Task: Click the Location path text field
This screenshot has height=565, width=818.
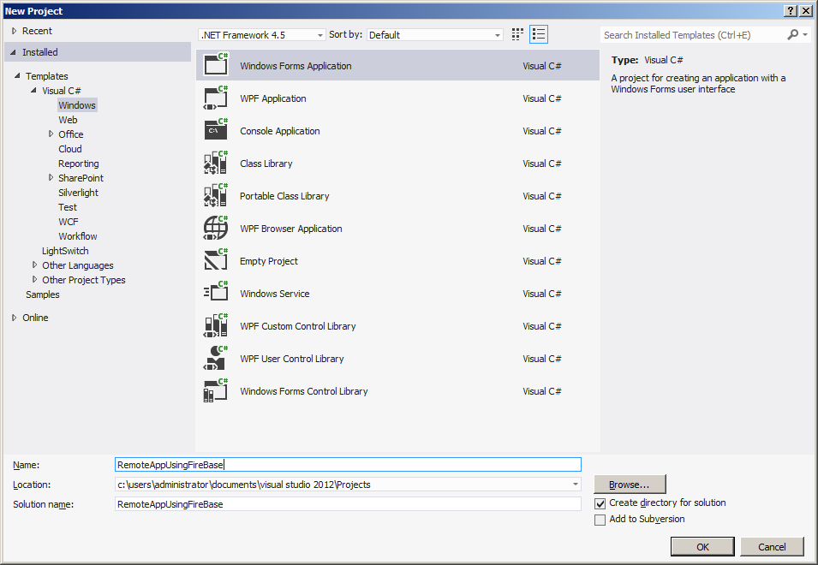Action: [343, 485]
